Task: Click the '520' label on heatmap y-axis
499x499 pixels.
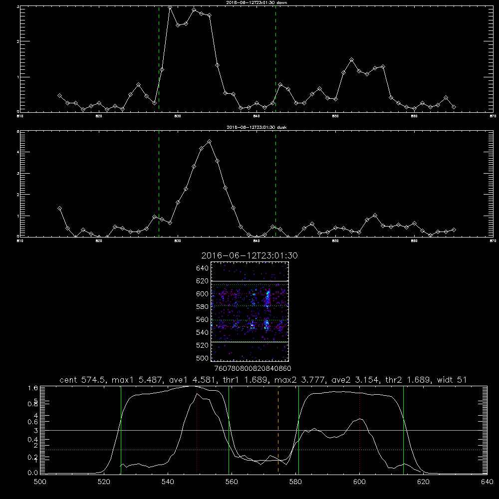Action: tap(202, 345)
